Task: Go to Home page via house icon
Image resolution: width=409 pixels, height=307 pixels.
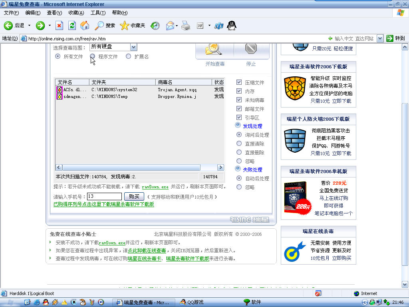Action: 85,25
